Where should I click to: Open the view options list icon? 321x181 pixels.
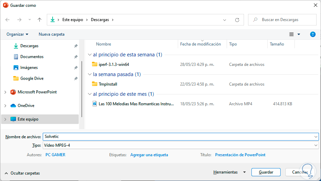(291, 34)
